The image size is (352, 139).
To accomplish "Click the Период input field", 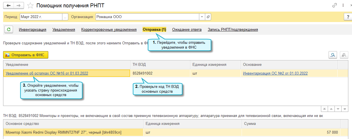I will 41,17.
